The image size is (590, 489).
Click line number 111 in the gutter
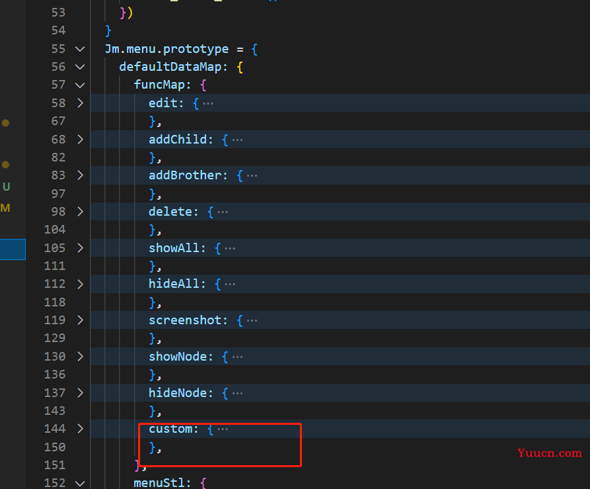[x=55, y=266]
